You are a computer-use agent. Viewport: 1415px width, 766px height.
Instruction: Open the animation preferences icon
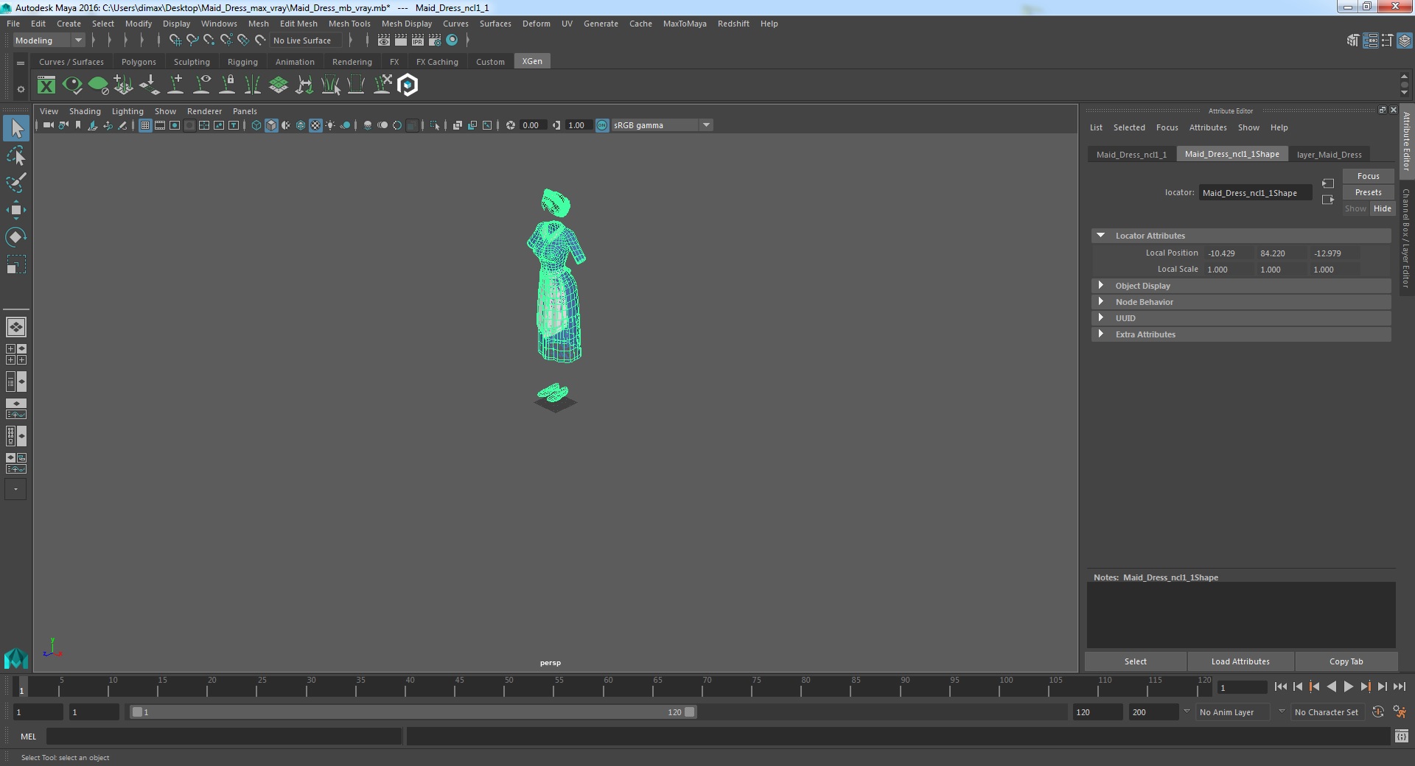[x=1400, y=712]
